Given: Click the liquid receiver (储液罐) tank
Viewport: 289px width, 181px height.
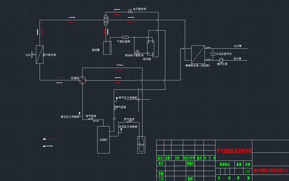Looking at the screenshot, I should coord(107,48).
